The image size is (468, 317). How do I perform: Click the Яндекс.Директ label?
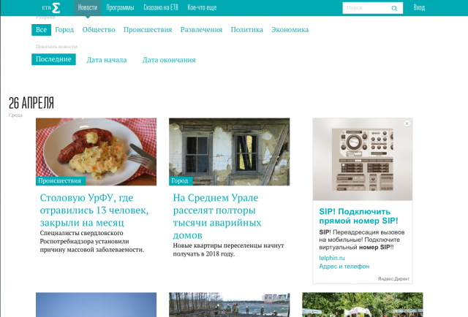pyautogui.click(x=393, y=279)
